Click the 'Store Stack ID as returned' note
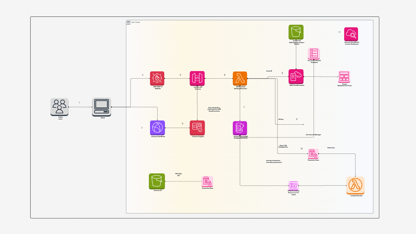Viewport: 416px width, 234px height. (x=214, y=109)
